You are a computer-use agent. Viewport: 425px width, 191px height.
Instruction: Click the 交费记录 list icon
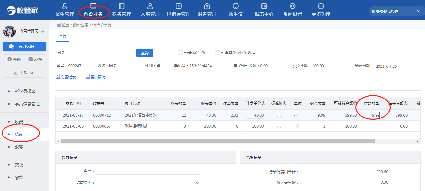[58, 76]
